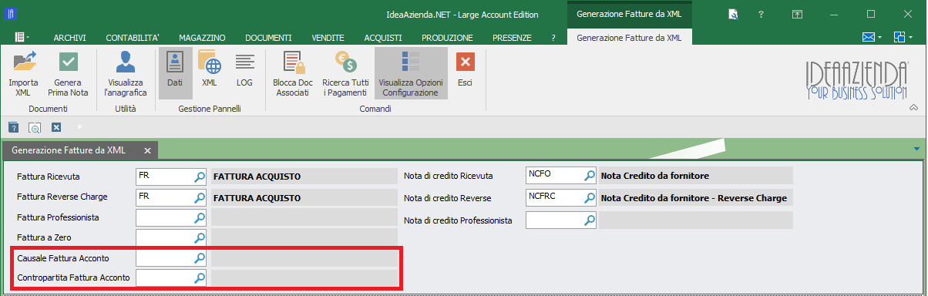Click the ribbon display options icon
The width and height of the screenshot is (928, 296).
pos(797,14)
